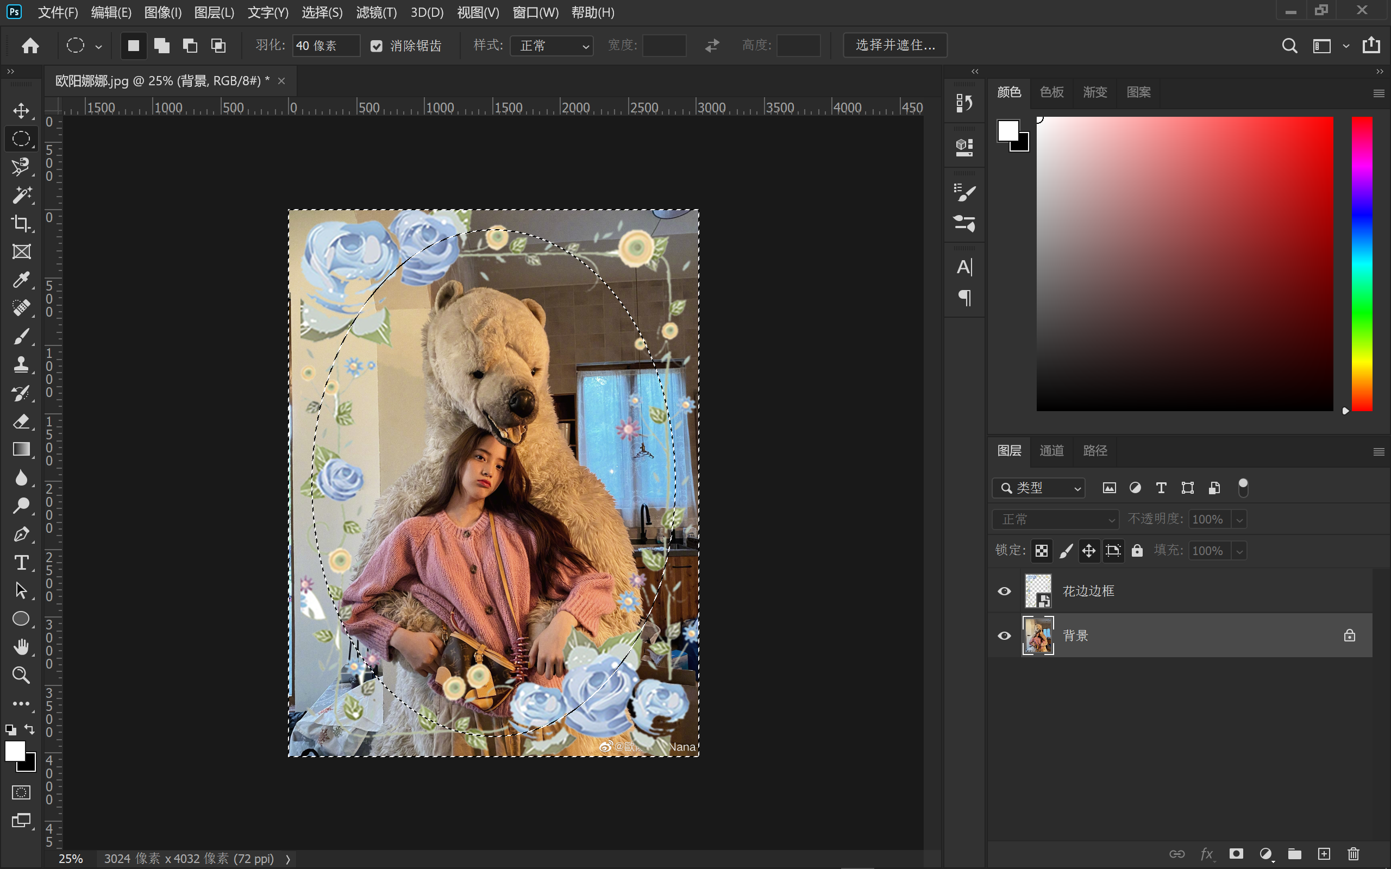The image size is (1391, 869).
Task: Delete the layer with trash icon
Action: [1354, 854]
